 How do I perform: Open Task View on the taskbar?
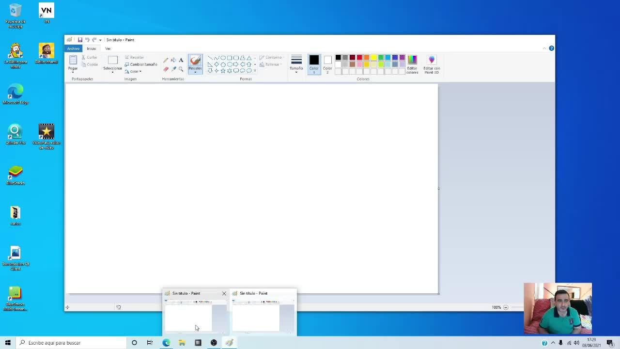pos(150,343)
